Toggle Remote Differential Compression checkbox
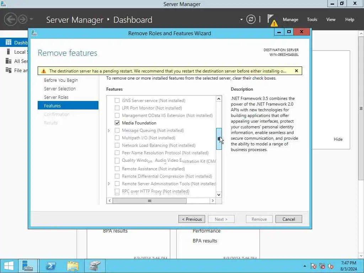Screen dimensions: 364x273 tap(117, 176)
